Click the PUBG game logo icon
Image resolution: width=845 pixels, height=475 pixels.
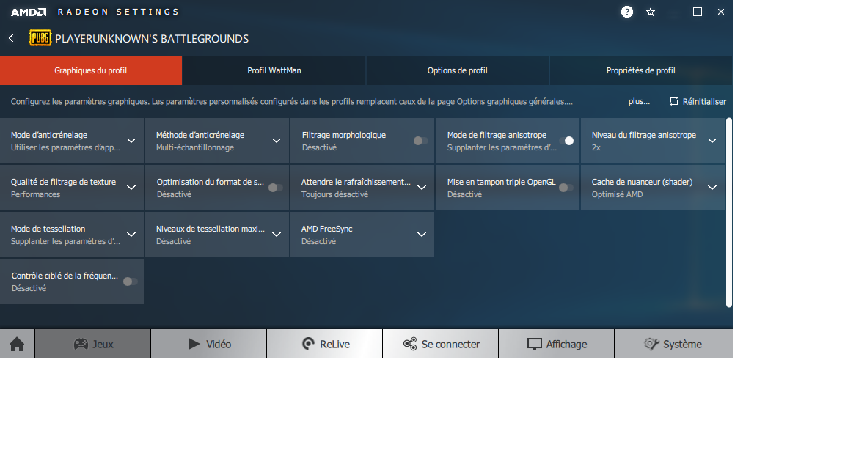pyautogui.click(x=40, y=38)
